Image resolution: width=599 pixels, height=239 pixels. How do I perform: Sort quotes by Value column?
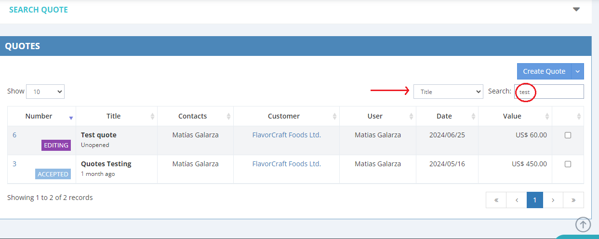(547, 117)
